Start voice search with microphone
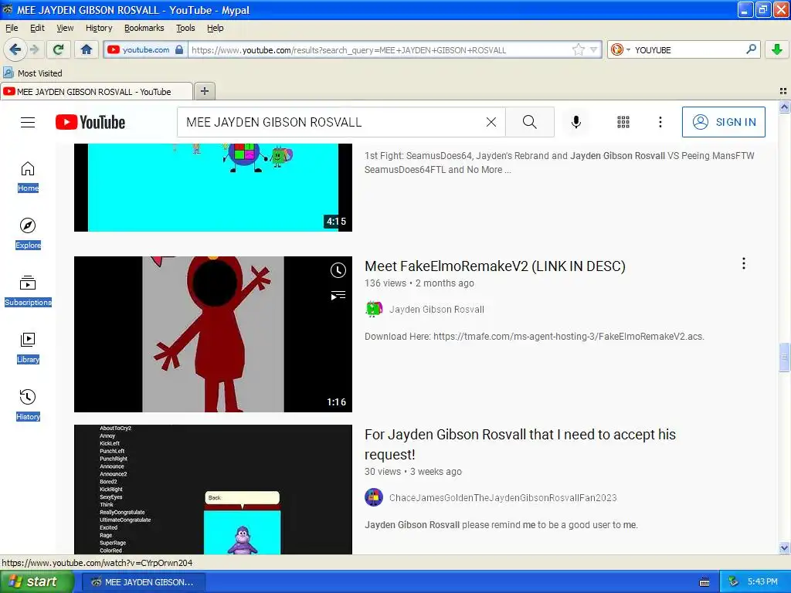Screen dimensions: 791x593 pyautogui.click(x=576, y=122)
